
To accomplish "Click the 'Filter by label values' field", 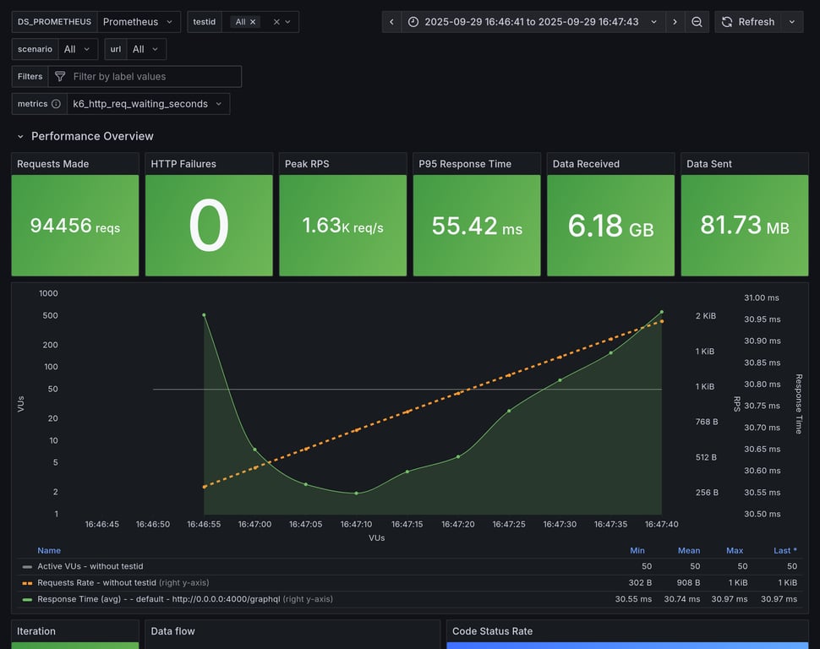I will click(152, 77).
